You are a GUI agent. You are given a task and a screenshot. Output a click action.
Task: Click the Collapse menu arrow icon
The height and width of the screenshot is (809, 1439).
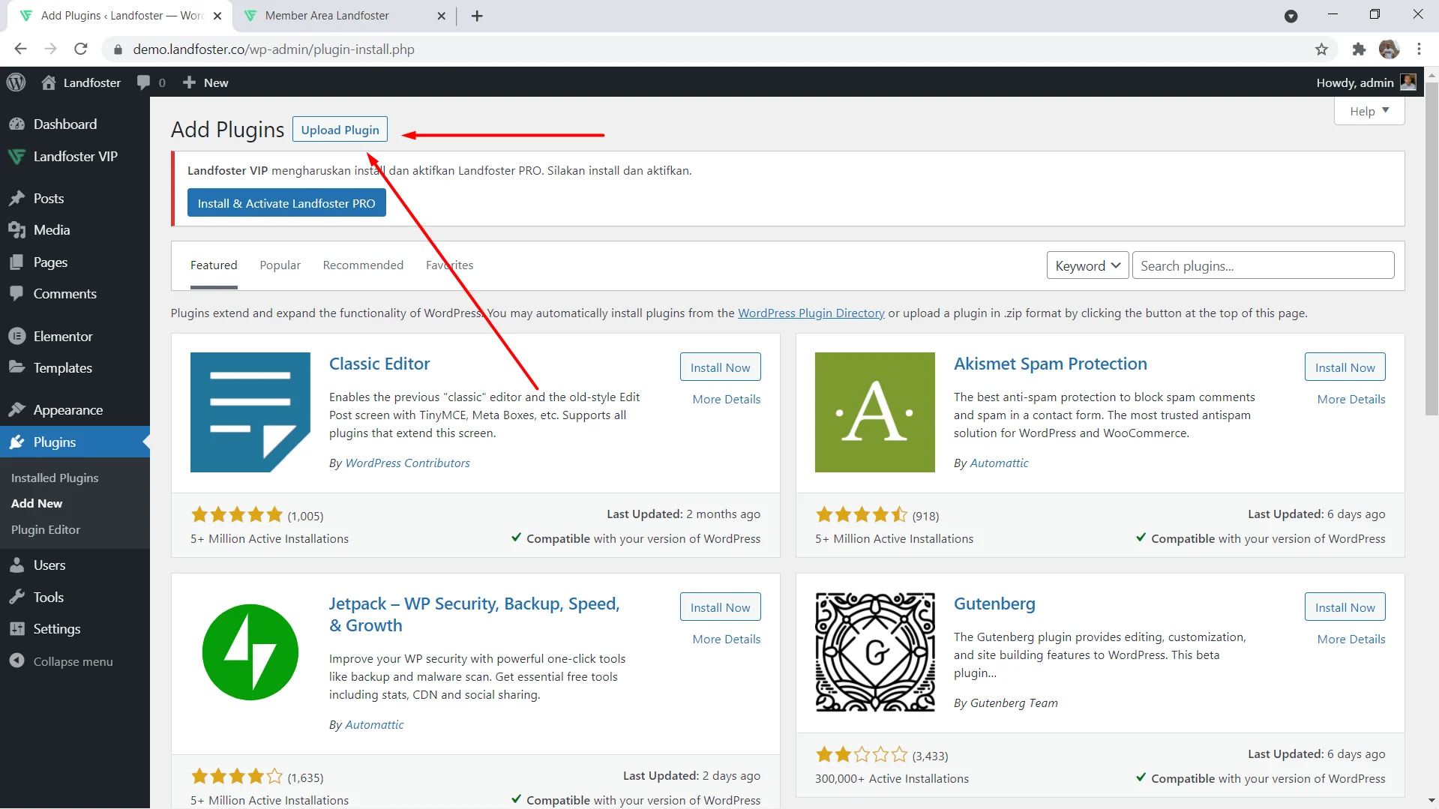[x=16, y=661]
